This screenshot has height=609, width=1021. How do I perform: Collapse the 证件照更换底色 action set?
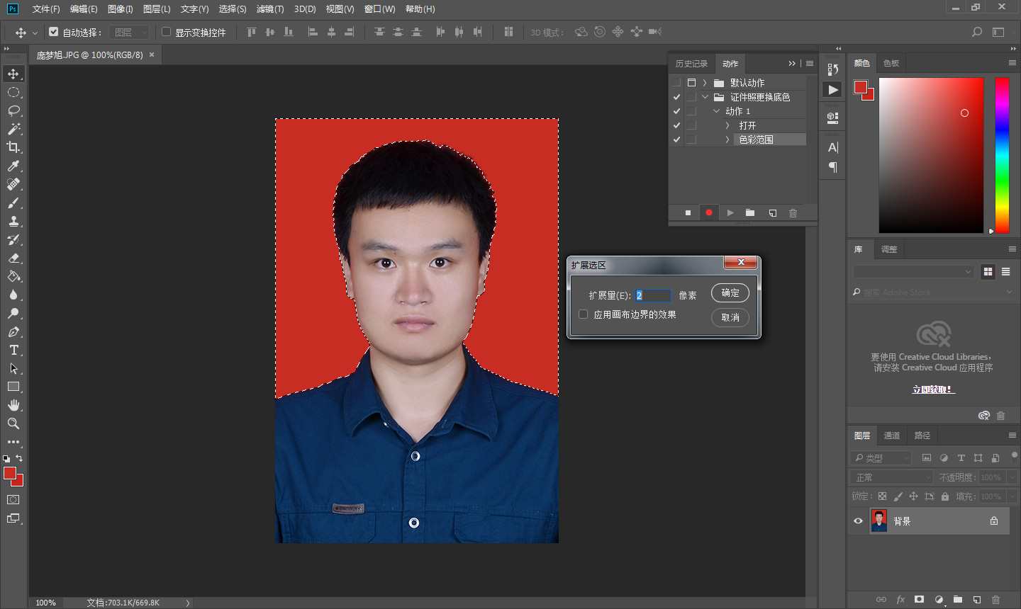pyautogui.click(x=705, y=97)
